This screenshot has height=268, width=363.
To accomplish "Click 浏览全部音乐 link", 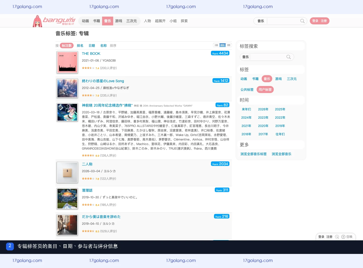I will 282,154.
